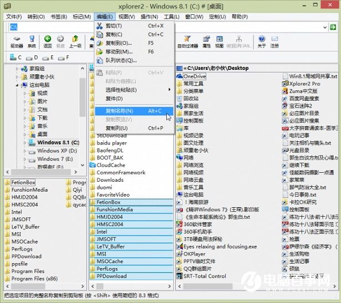This screenshot has width=341, height=303.
Task: Expand the 视频 tree node
Action: click(25, 94)
